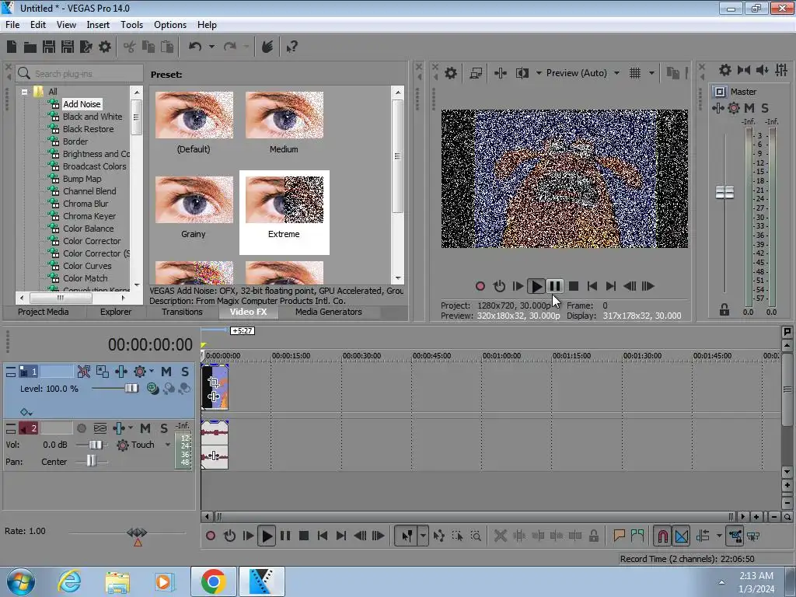796x597 pixels.
Task: Click the Search plug-ins field
Action: [x=79, y=74]
